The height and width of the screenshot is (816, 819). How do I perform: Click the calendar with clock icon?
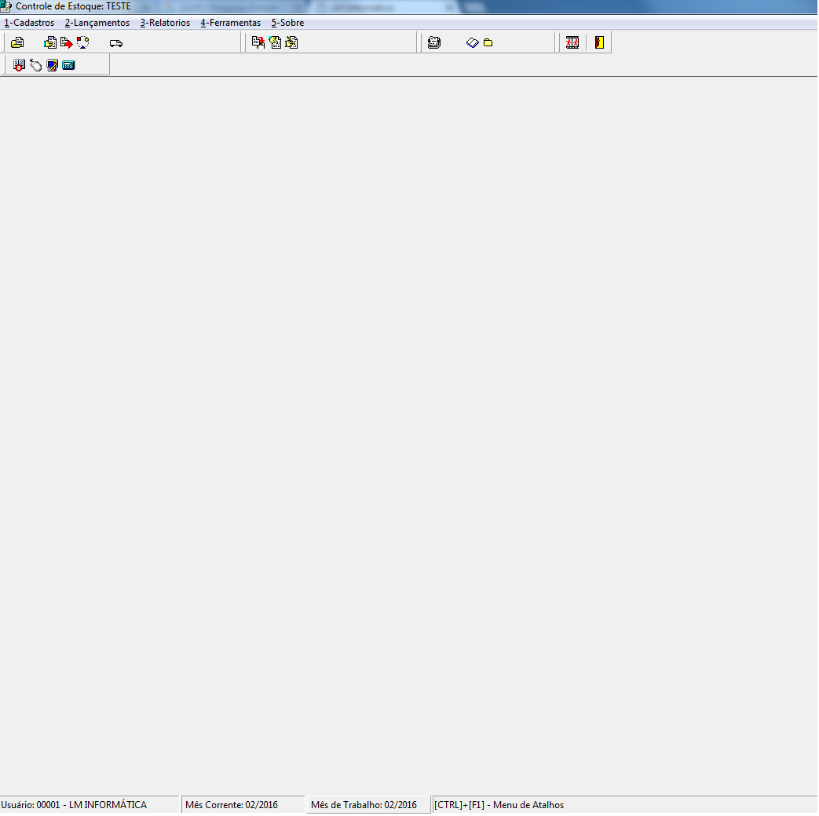click(x=20, y=65)
